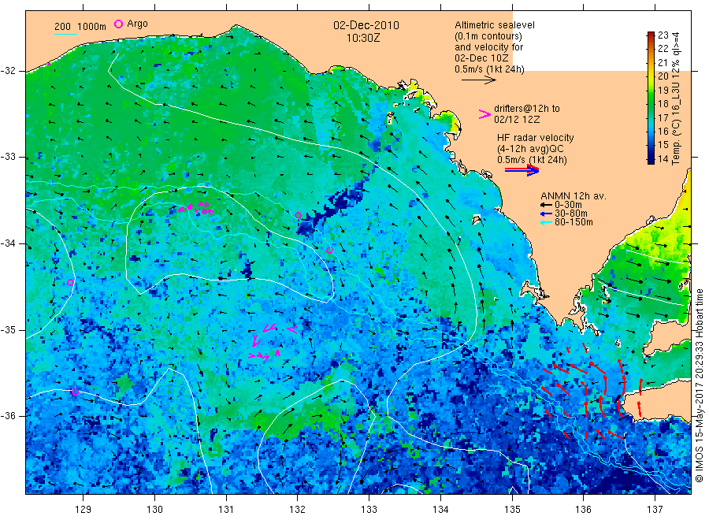Click the '30-80m' depth label
Image resolution: width=709 pixels, height=520 pixels.
tap(571, 214)
